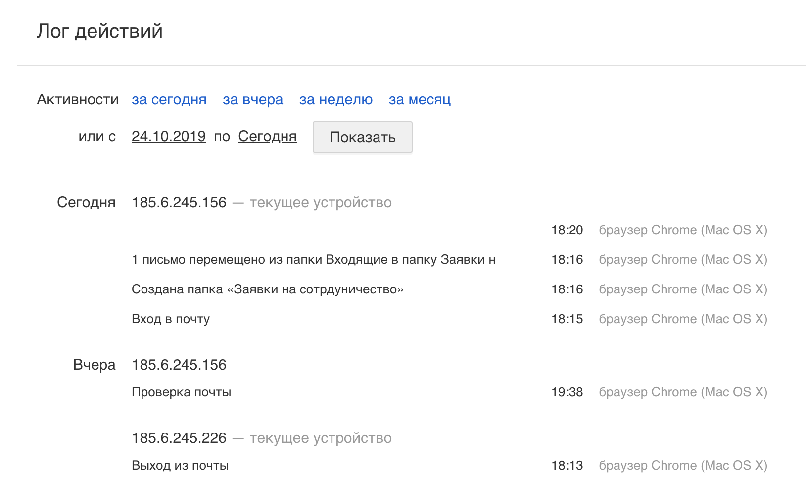Select the entry "Создана папка «Заявки на сотрдуничество»"
The width and height of the screenshot is (806, 481).
pyautogui.click(x=267, y=289)
